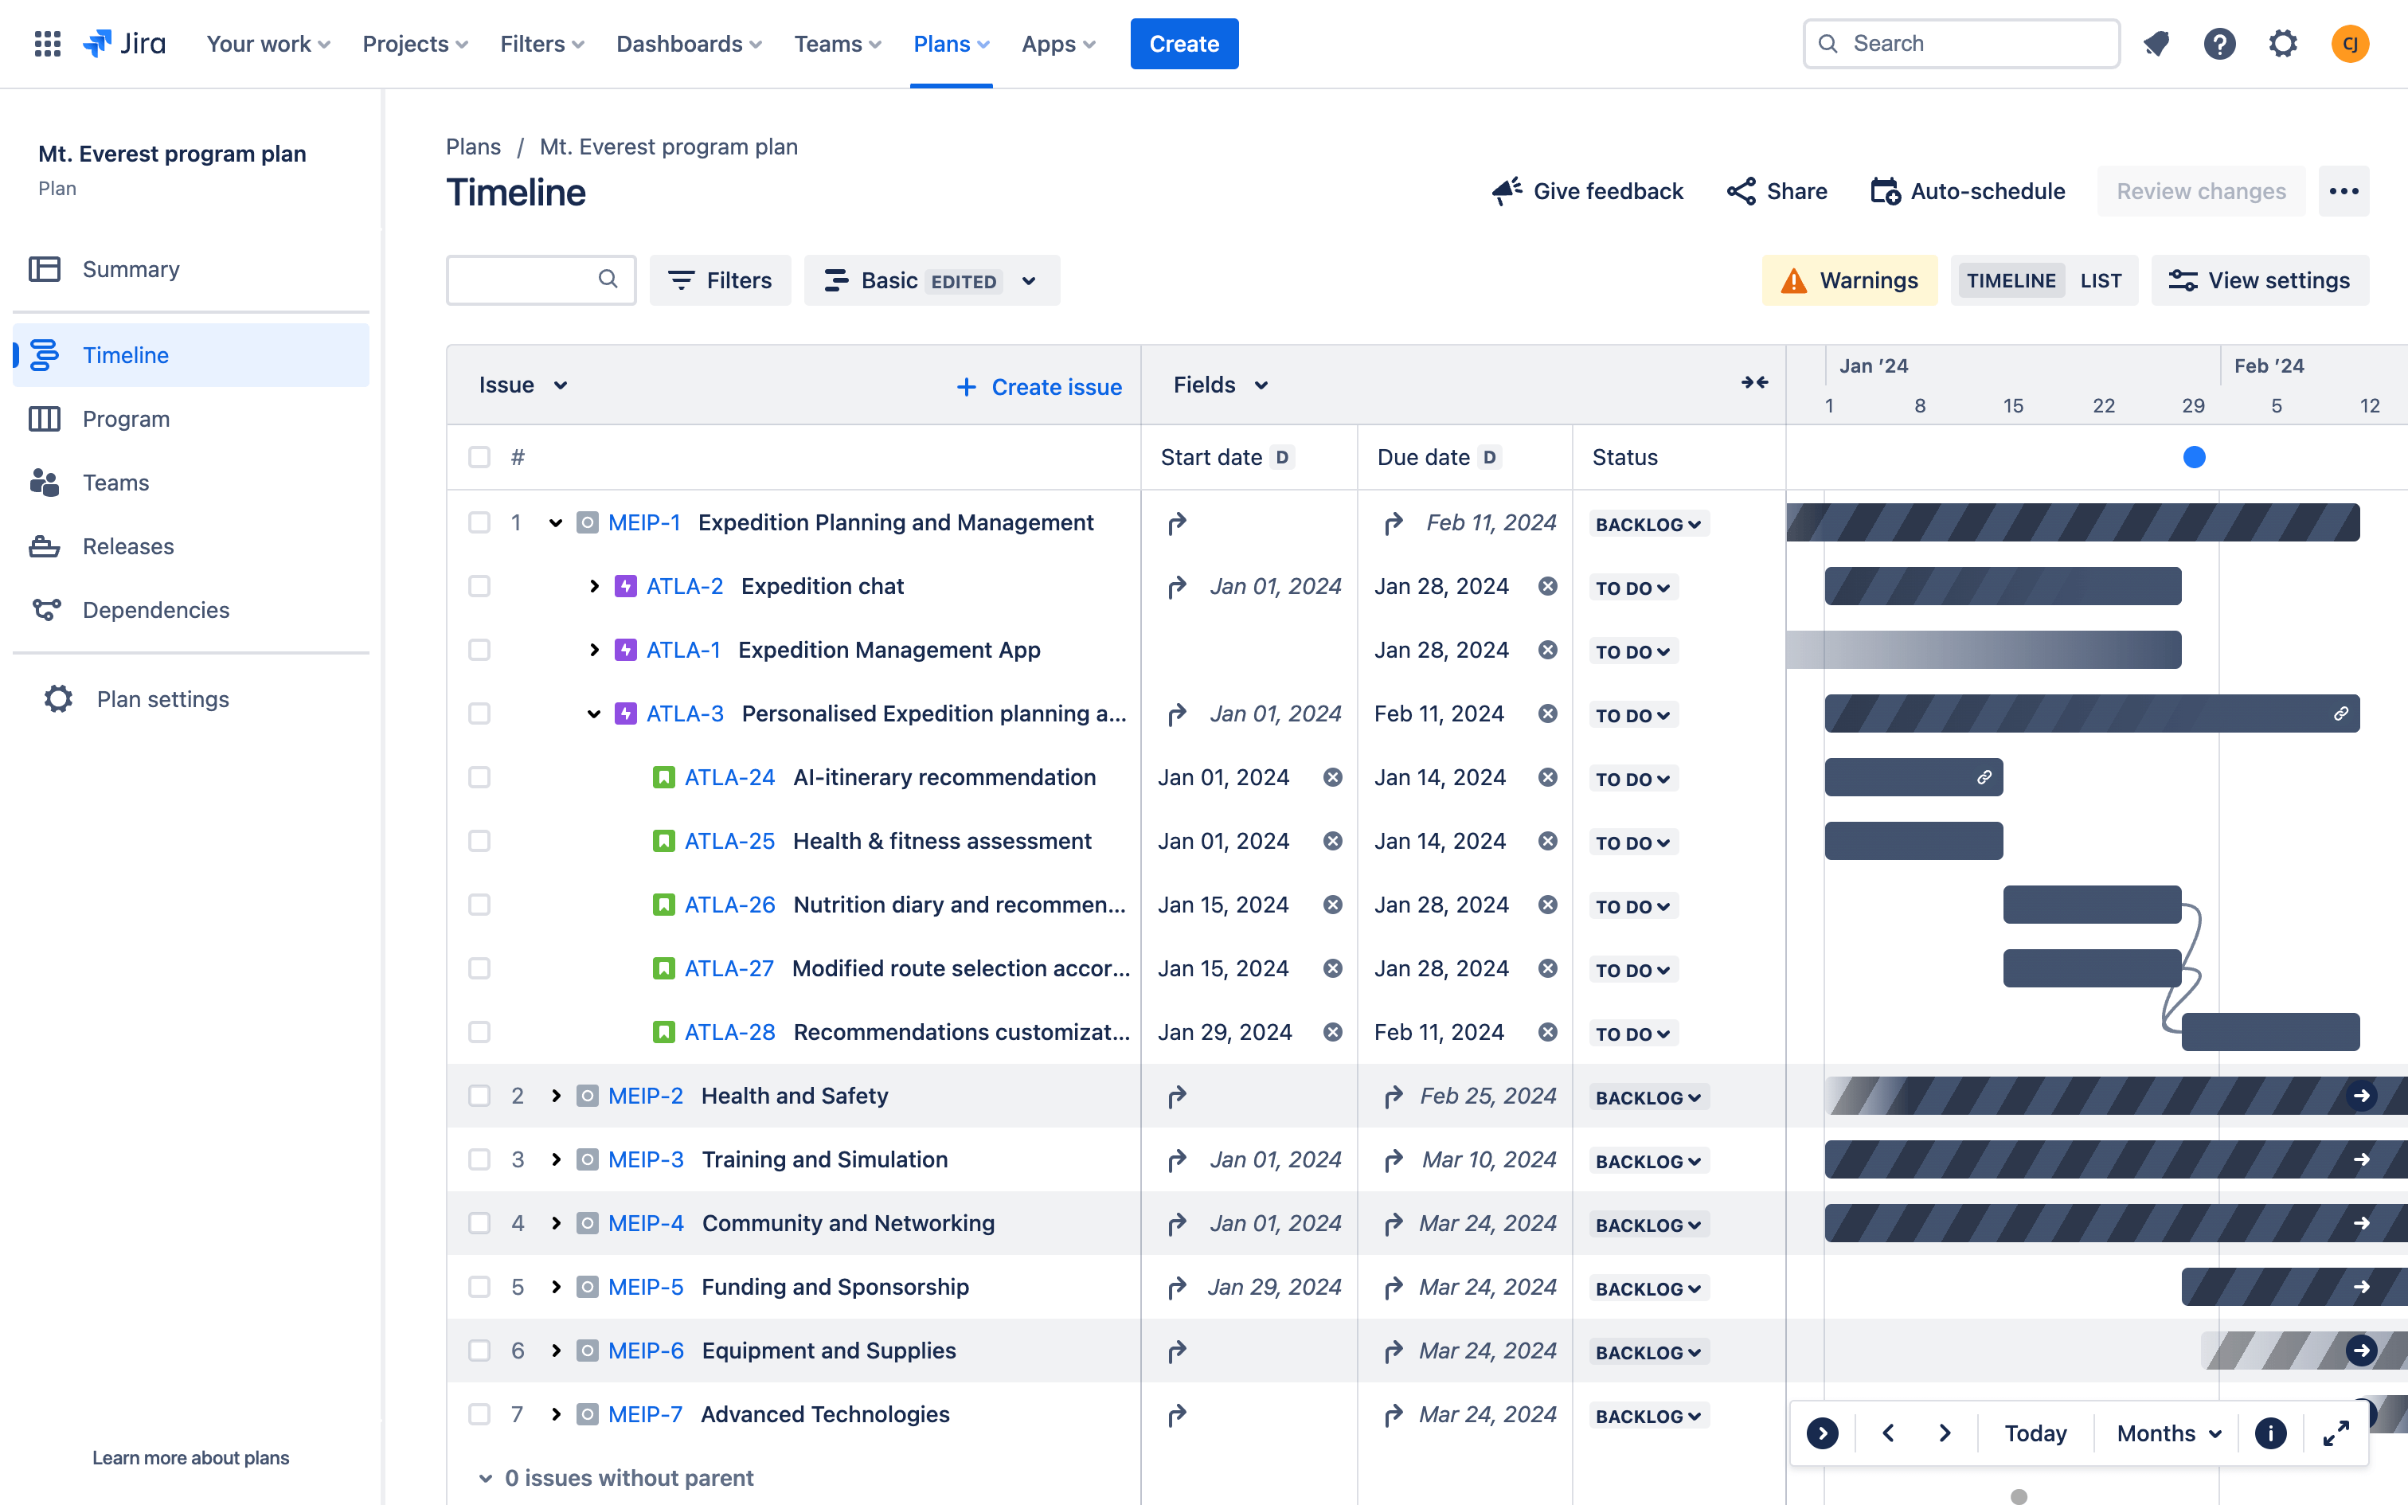Click the today marker blue dot on timeline
The height and width of the screenshot is (1505, 2408).
2195,456
